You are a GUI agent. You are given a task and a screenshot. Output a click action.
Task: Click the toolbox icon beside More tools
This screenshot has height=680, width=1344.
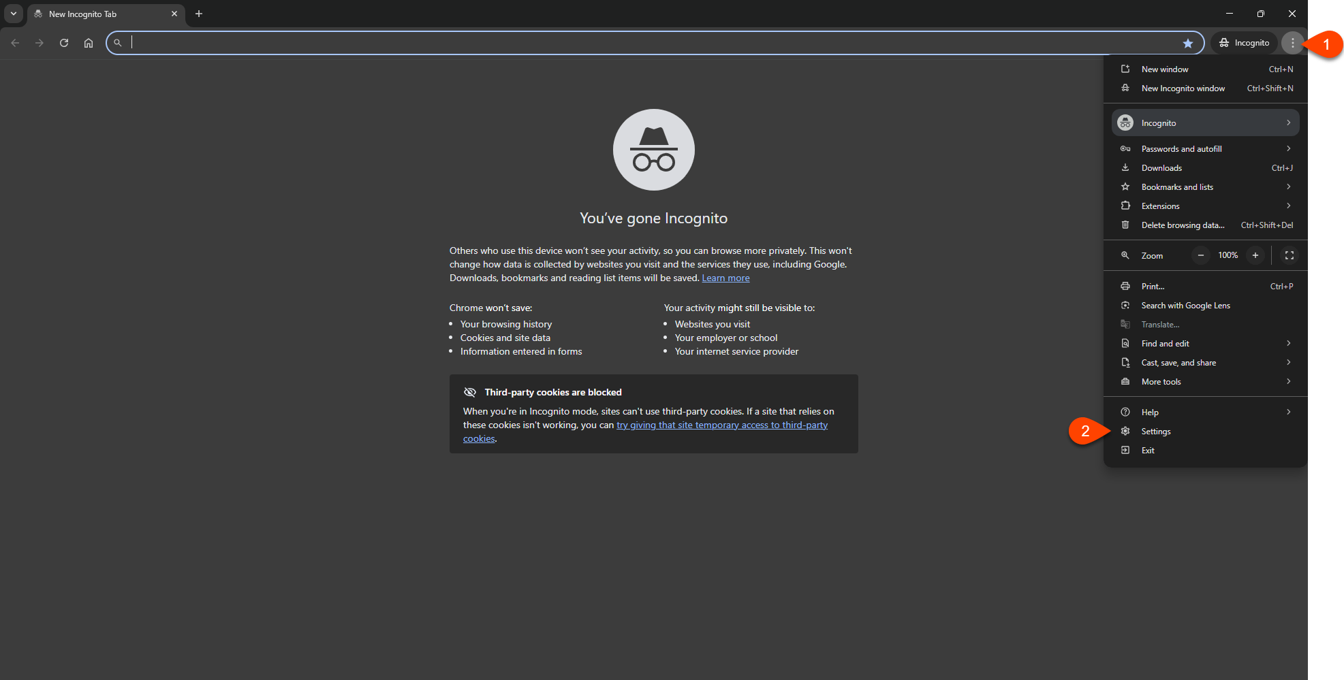point(1125,382)
